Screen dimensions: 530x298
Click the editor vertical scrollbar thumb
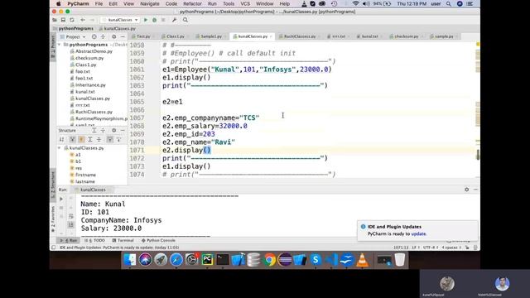(478, 155)
